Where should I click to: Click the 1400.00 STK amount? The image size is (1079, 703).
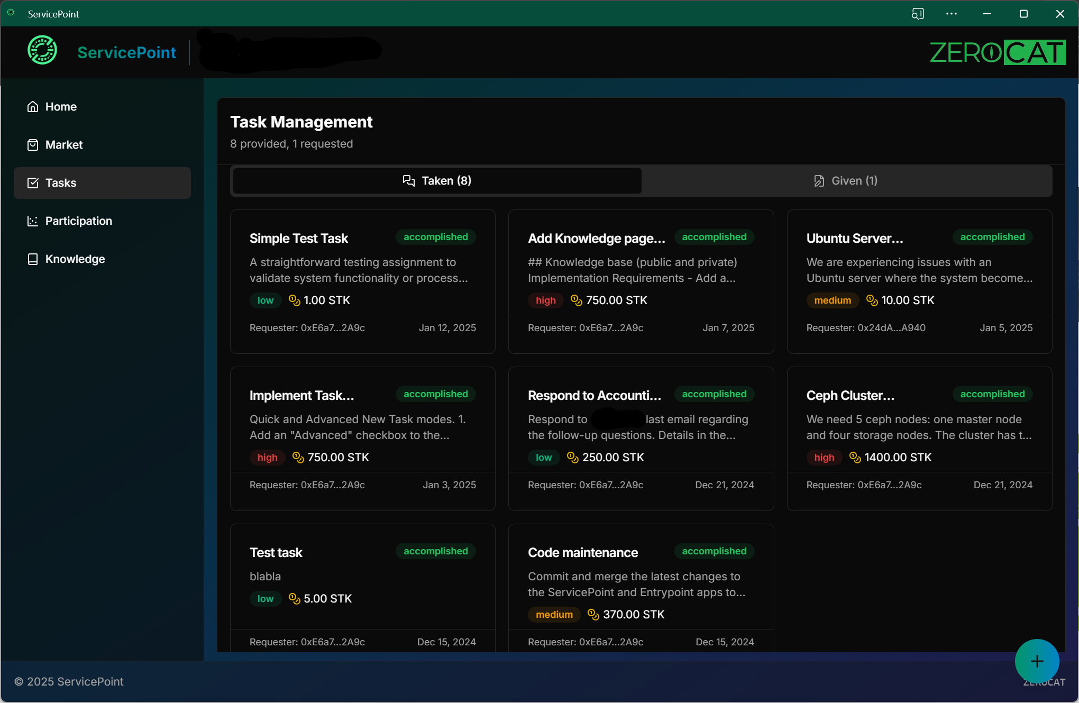[898, 458]
